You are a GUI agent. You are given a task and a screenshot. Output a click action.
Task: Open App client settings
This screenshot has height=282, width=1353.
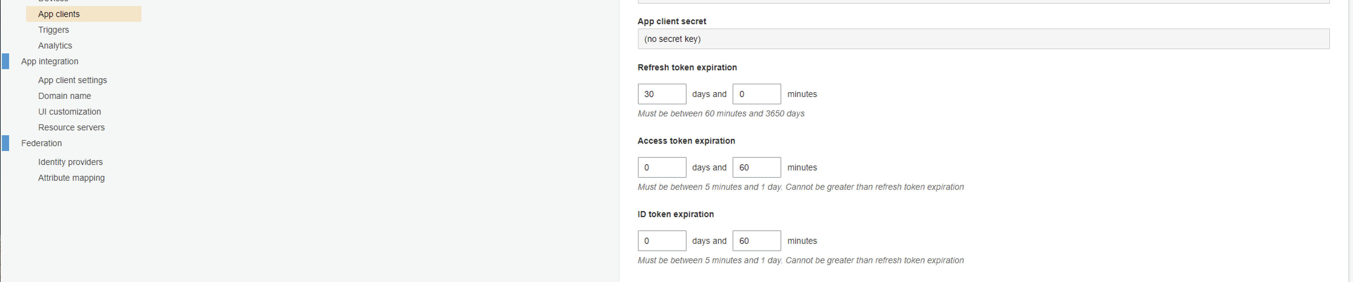pyautogui.click(x=73, y=80)
